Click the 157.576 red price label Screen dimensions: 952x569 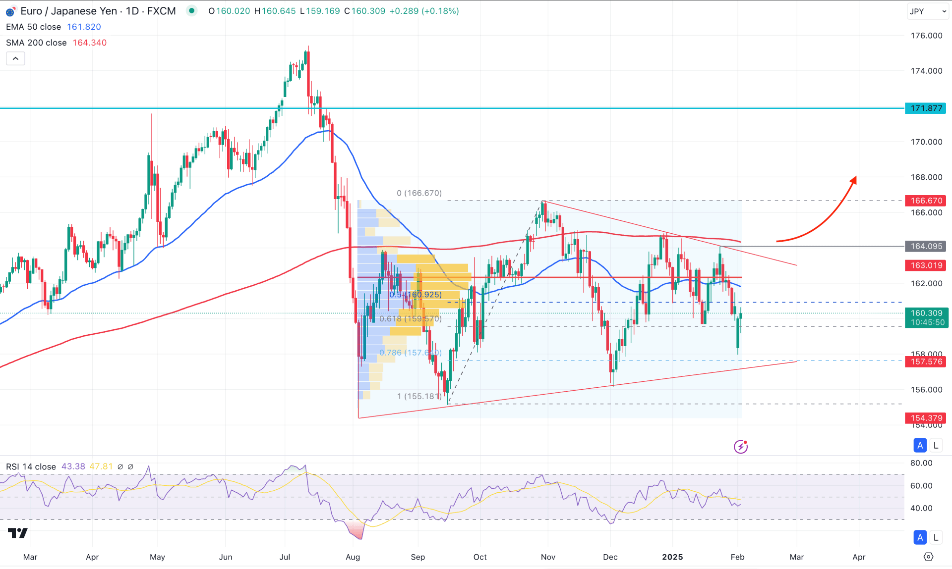click(926, 362)
